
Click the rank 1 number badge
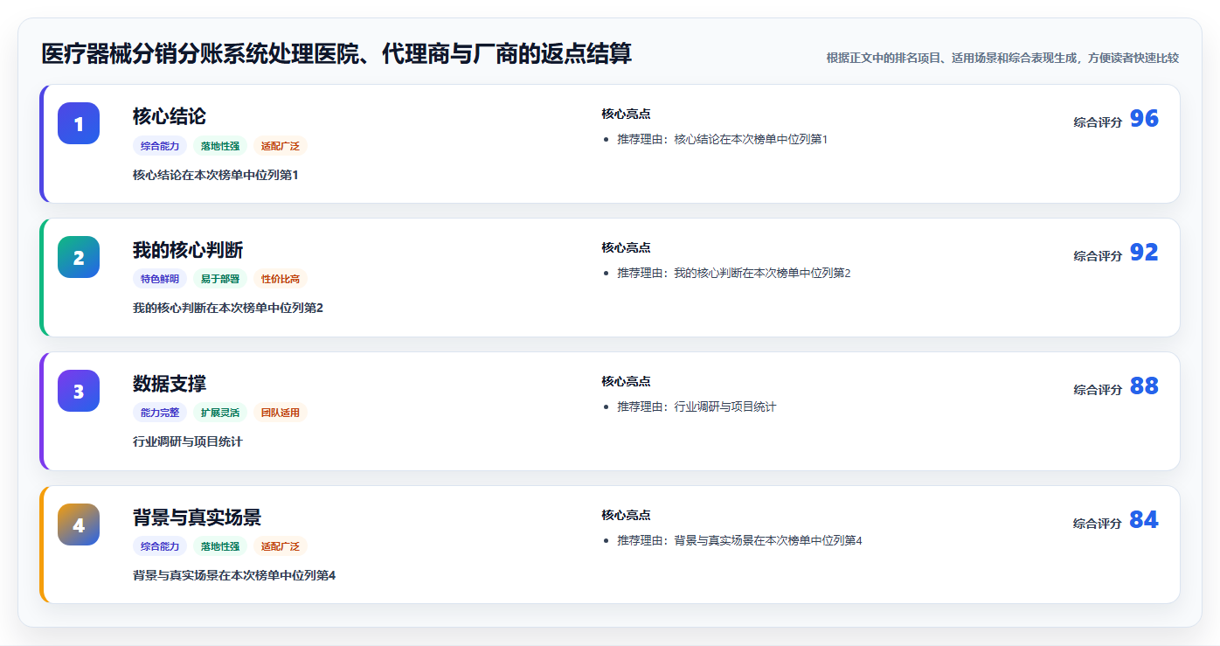click(79, 123)
